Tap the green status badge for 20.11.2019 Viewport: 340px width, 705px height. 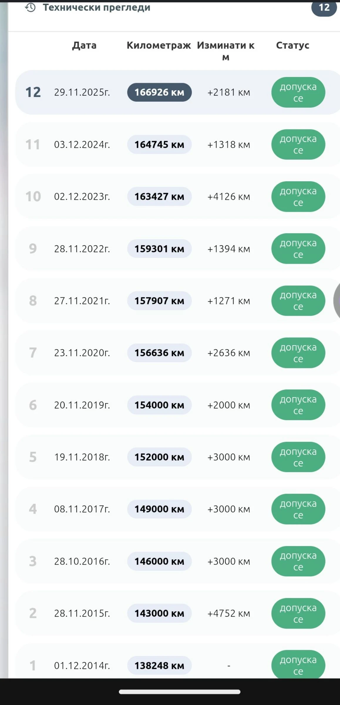[x=298, y=405]
